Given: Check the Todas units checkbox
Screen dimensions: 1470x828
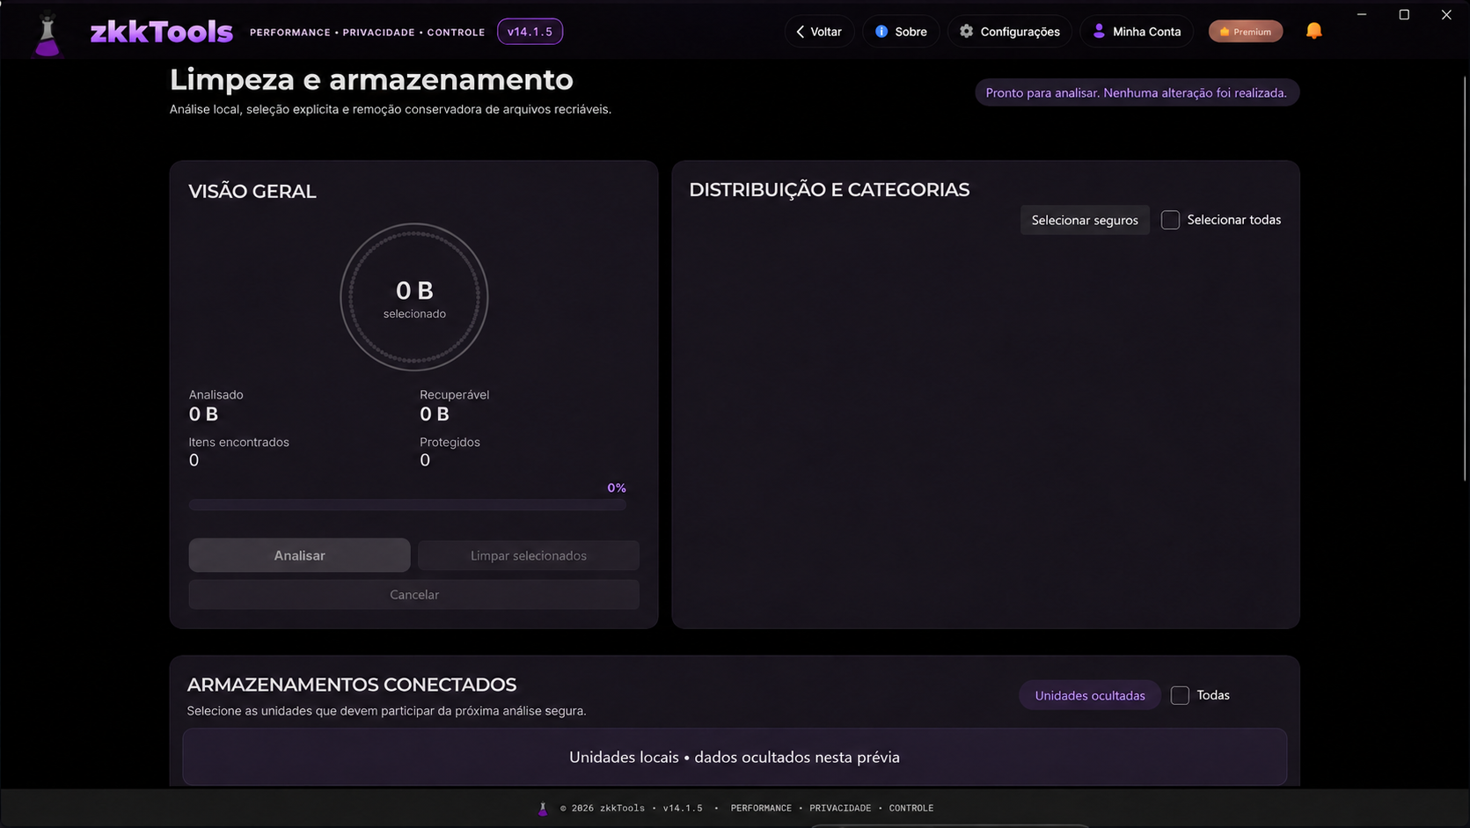Looking at the screenshot, I should tap(1180, 695).
